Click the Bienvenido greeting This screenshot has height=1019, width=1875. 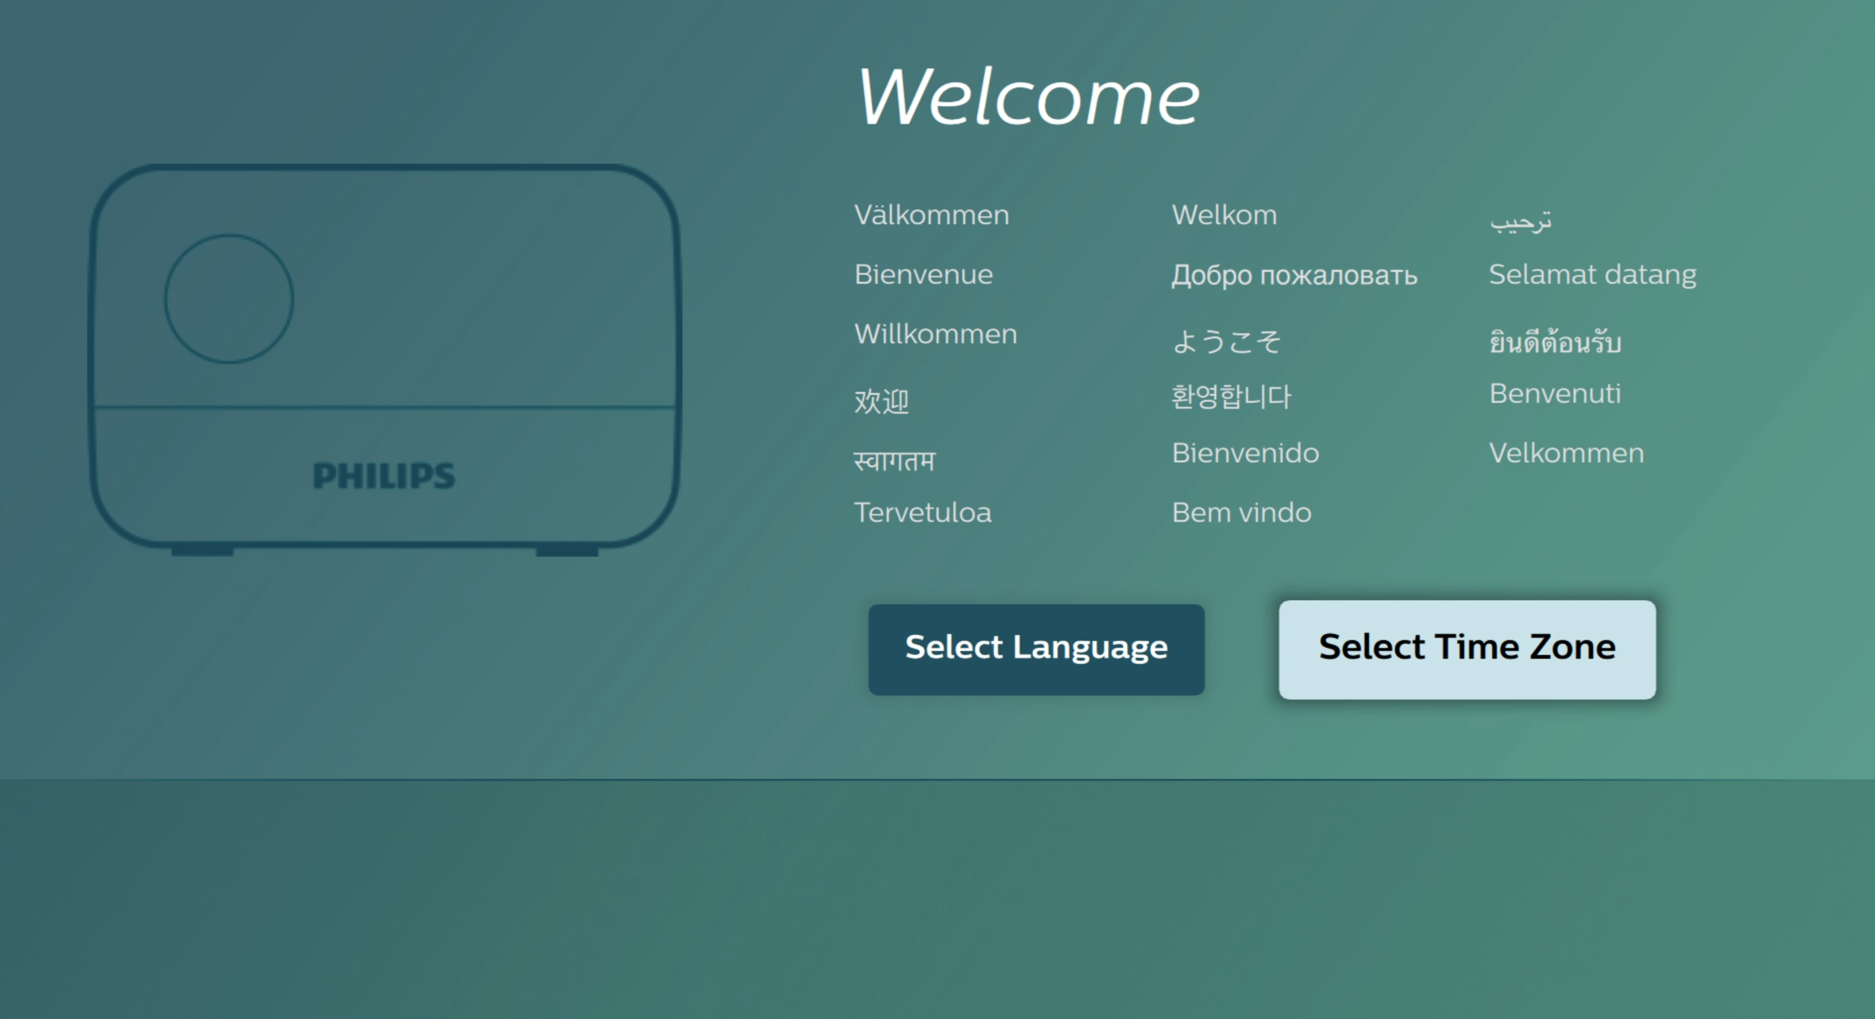1246,453
